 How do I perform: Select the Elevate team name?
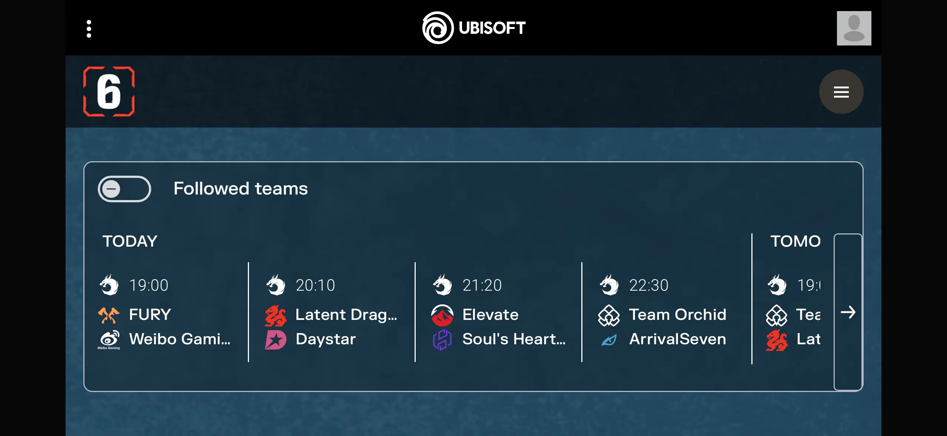[491, 315]
